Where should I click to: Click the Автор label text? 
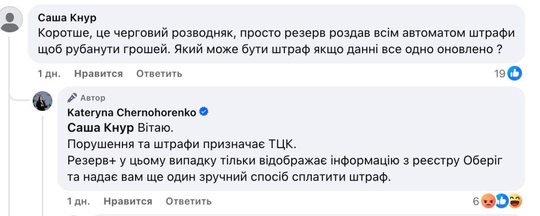coord(93,98)
